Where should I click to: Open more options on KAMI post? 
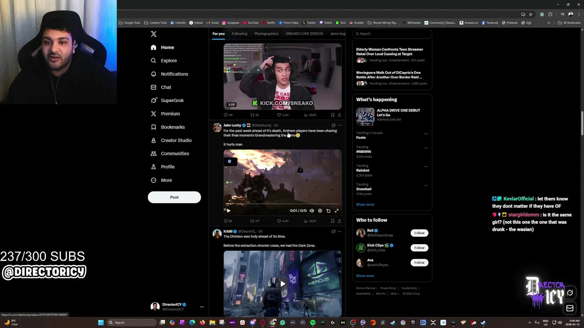339,231
